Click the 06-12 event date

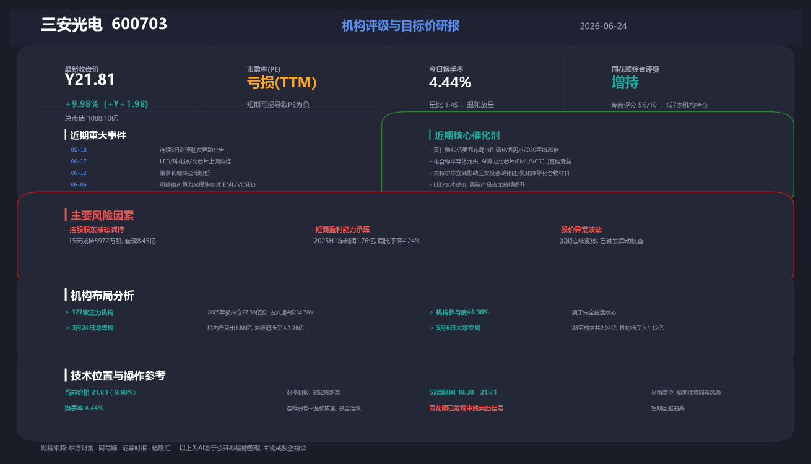[x=79, y=173]
